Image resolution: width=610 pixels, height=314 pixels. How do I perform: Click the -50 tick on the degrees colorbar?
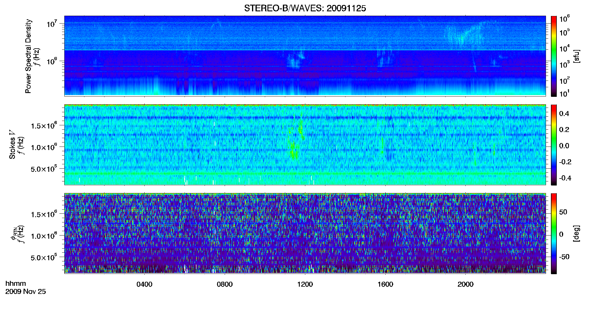564,257
